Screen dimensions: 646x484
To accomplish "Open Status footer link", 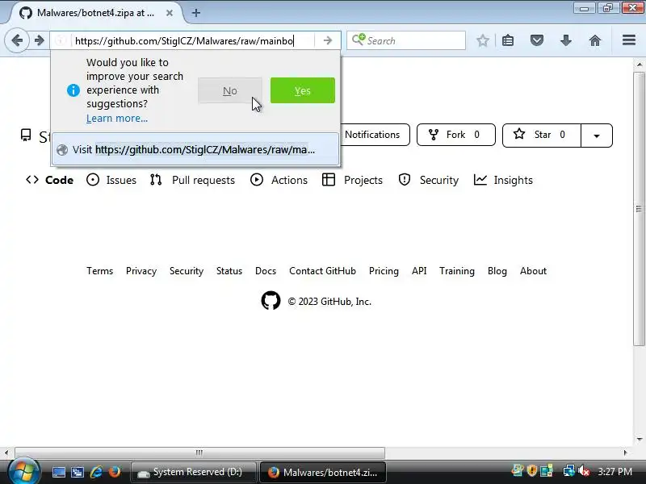I will [229, 271].
